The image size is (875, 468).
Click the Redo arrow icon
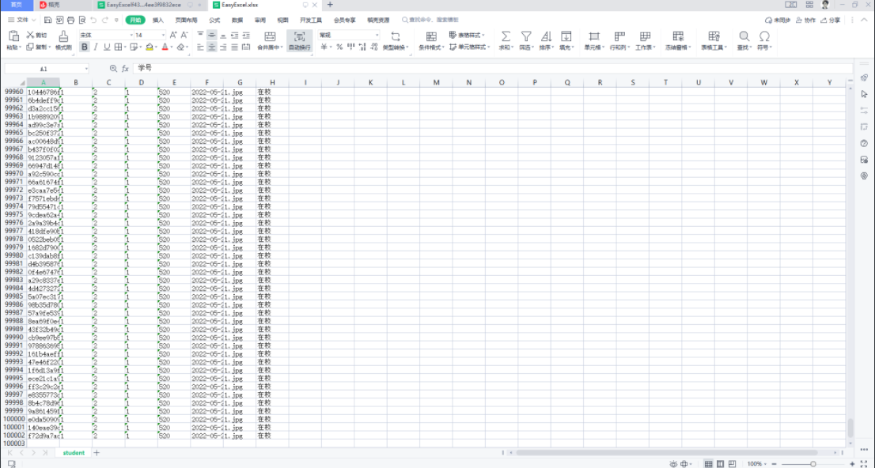pos(105,20)
